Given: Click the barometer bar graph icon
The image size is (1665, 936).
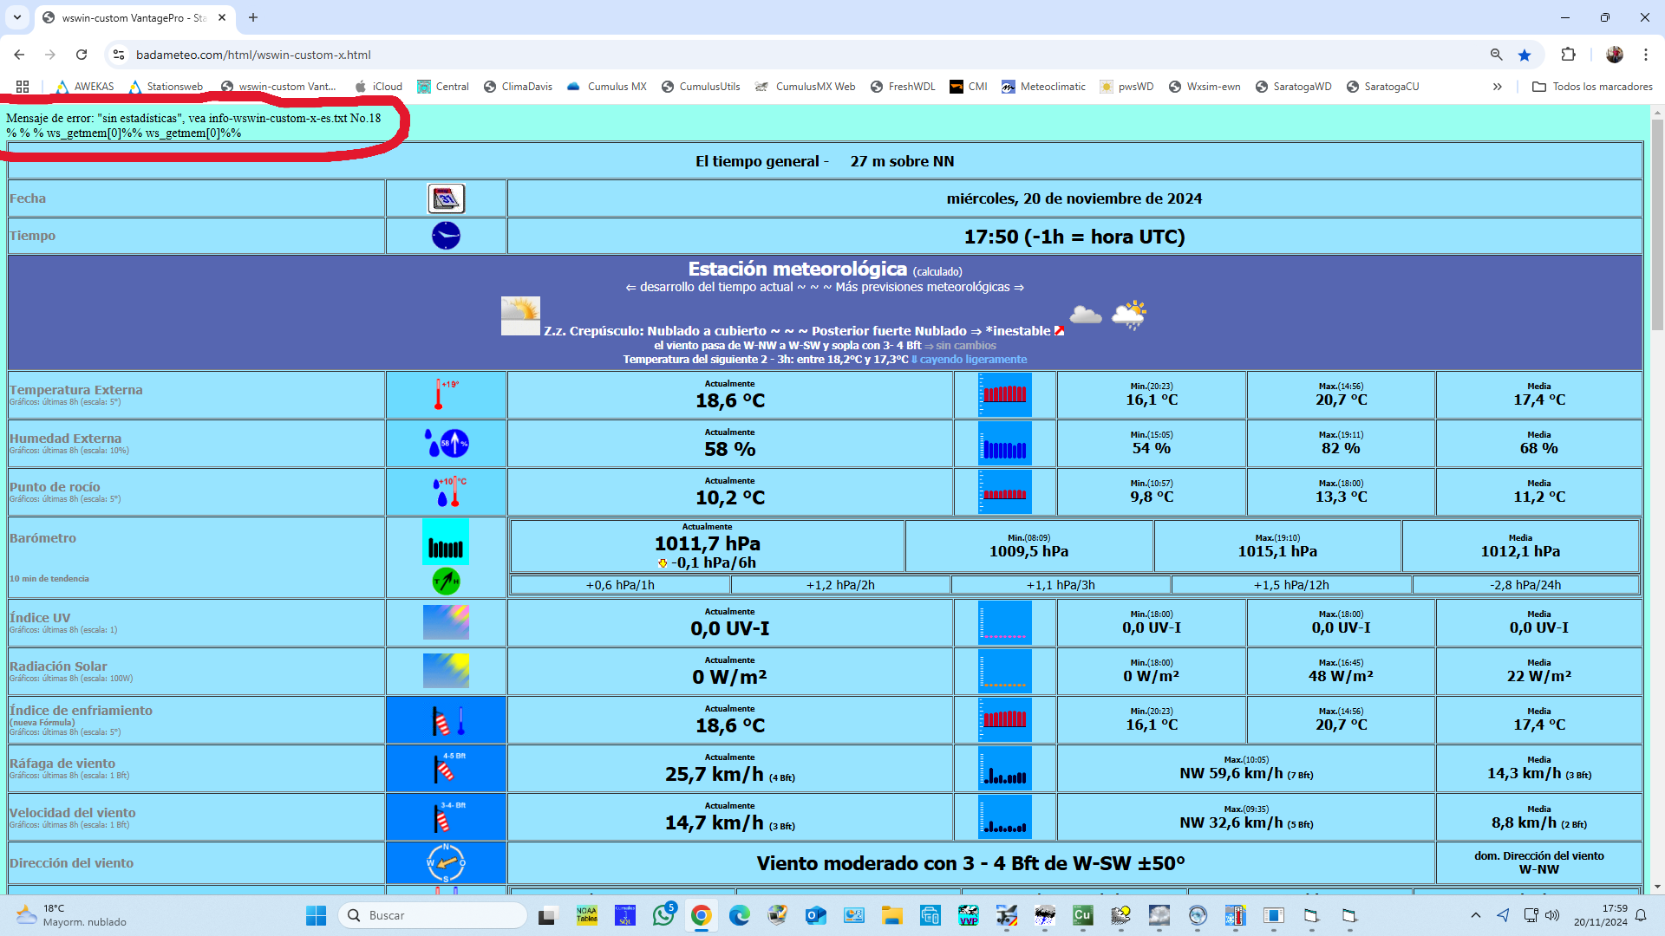Looking at the screenshot, I should tap(446, 543).
